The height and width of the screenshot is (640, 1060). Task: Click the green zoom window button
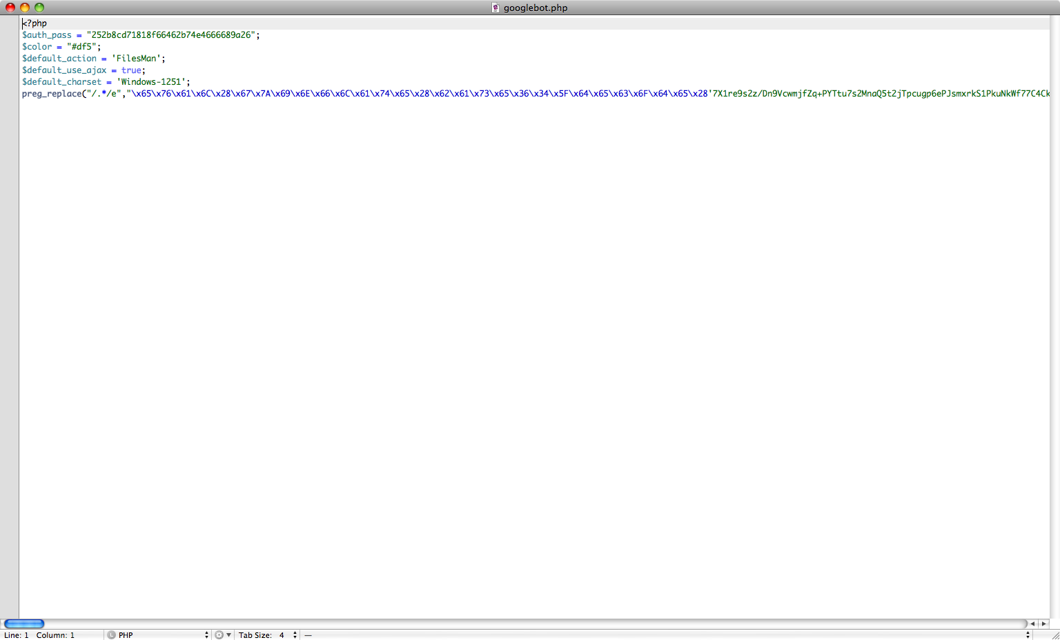tap(39, 8)
